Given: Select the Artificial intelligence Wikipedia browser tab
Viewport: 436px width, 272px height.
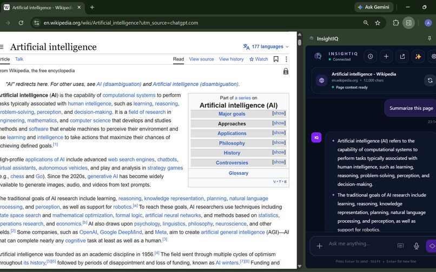Looking at the screenshot, I should (43, 8).
